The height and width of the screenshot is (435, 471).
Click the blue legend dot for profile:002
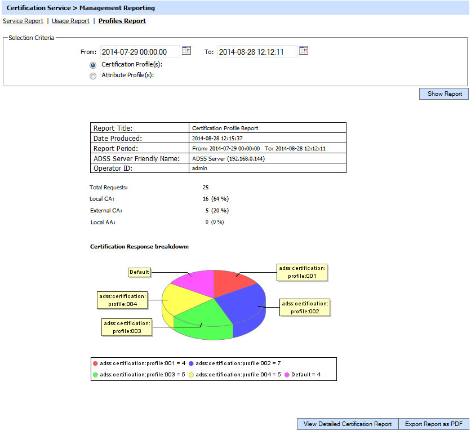191,363
